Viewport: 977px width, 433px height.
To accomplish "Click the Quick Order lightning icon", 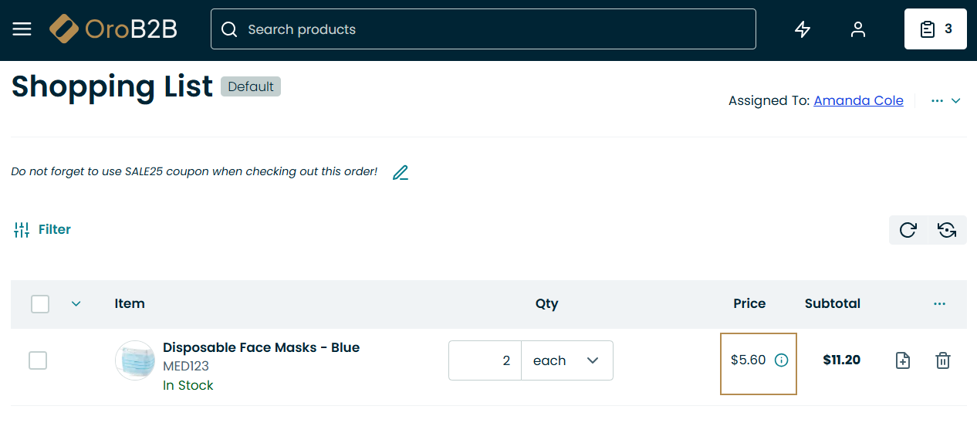I will [803, 29].
